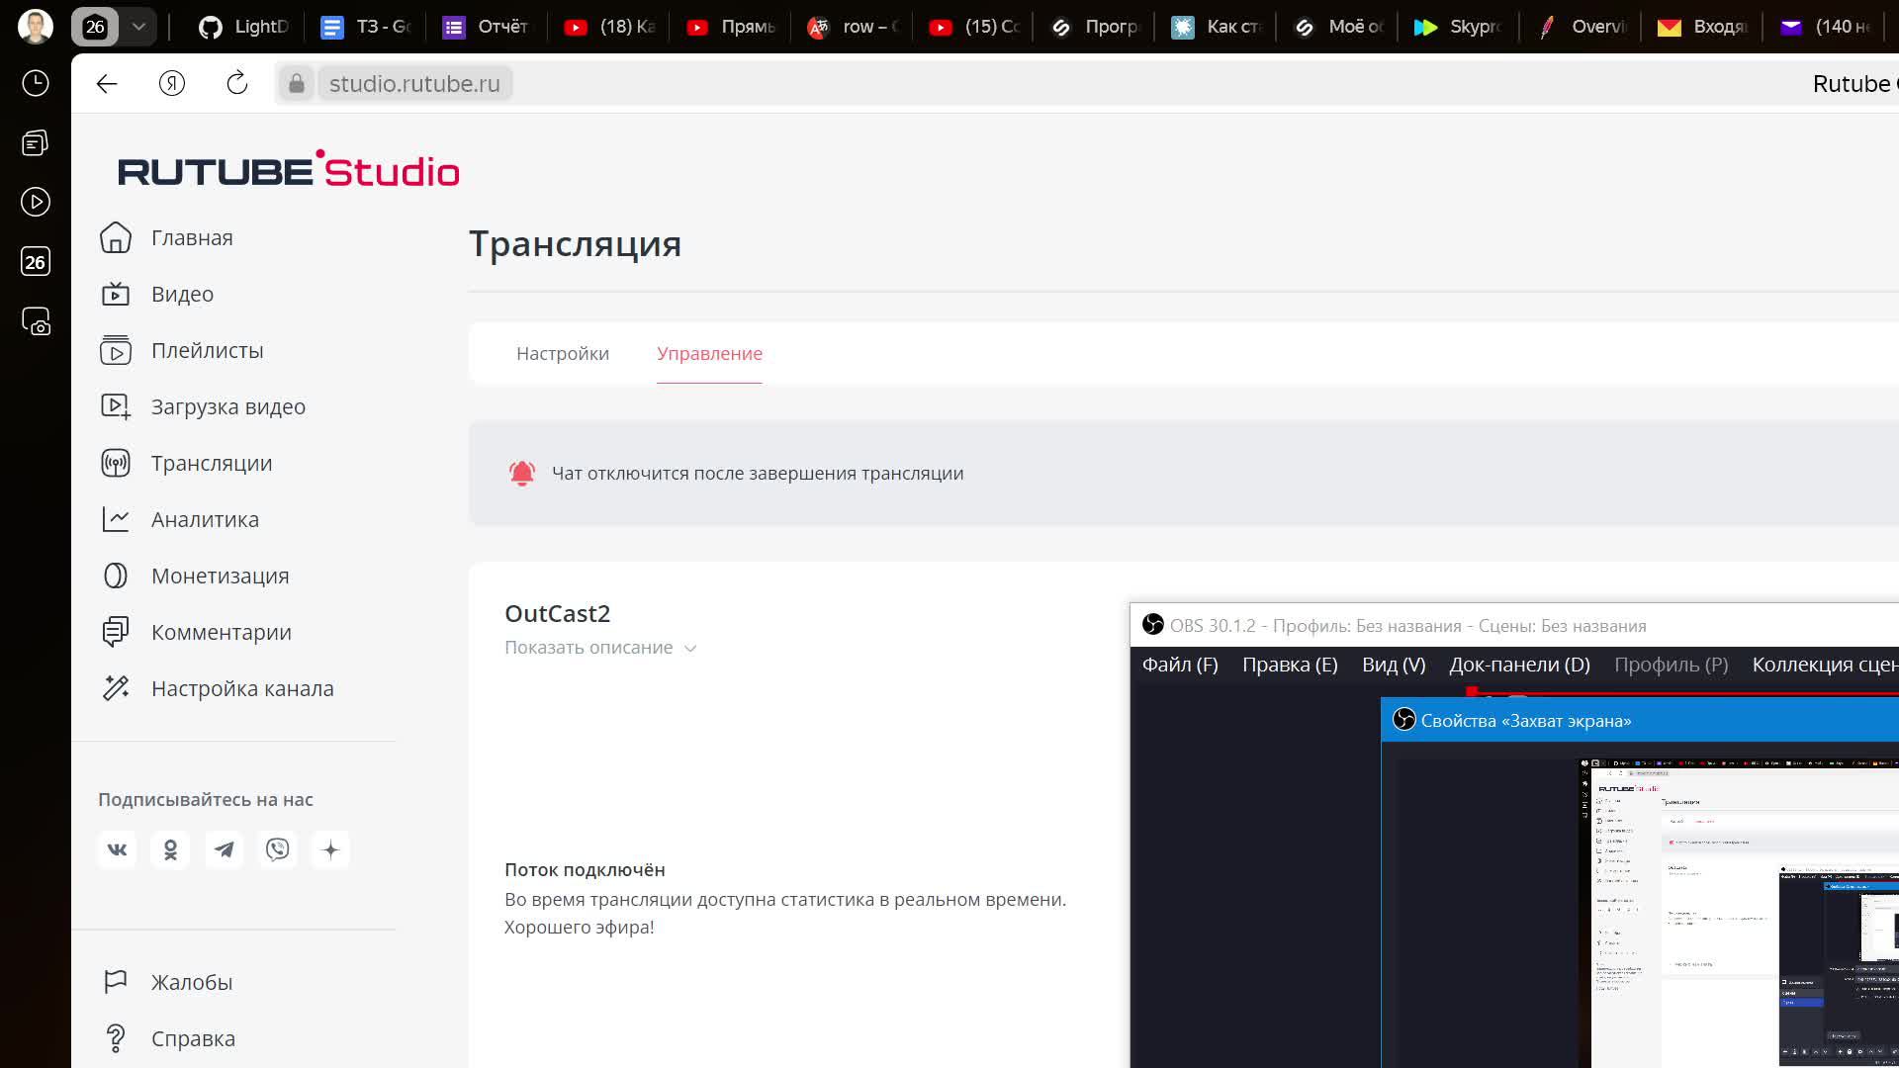
Task: Click the studio.rutube.ru address field
Action: [414, 84]
